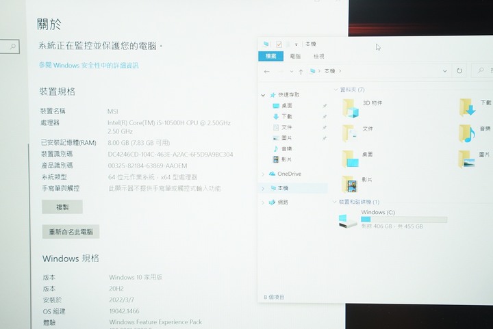The width and height of the screenshot is (493, 329).
Task: Open the 檢視 ribbon tab
Action: point(319,56)
